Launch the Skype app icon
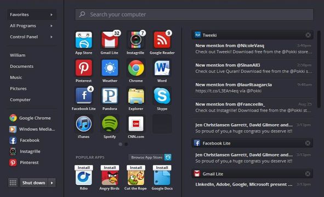 [162, 96]
